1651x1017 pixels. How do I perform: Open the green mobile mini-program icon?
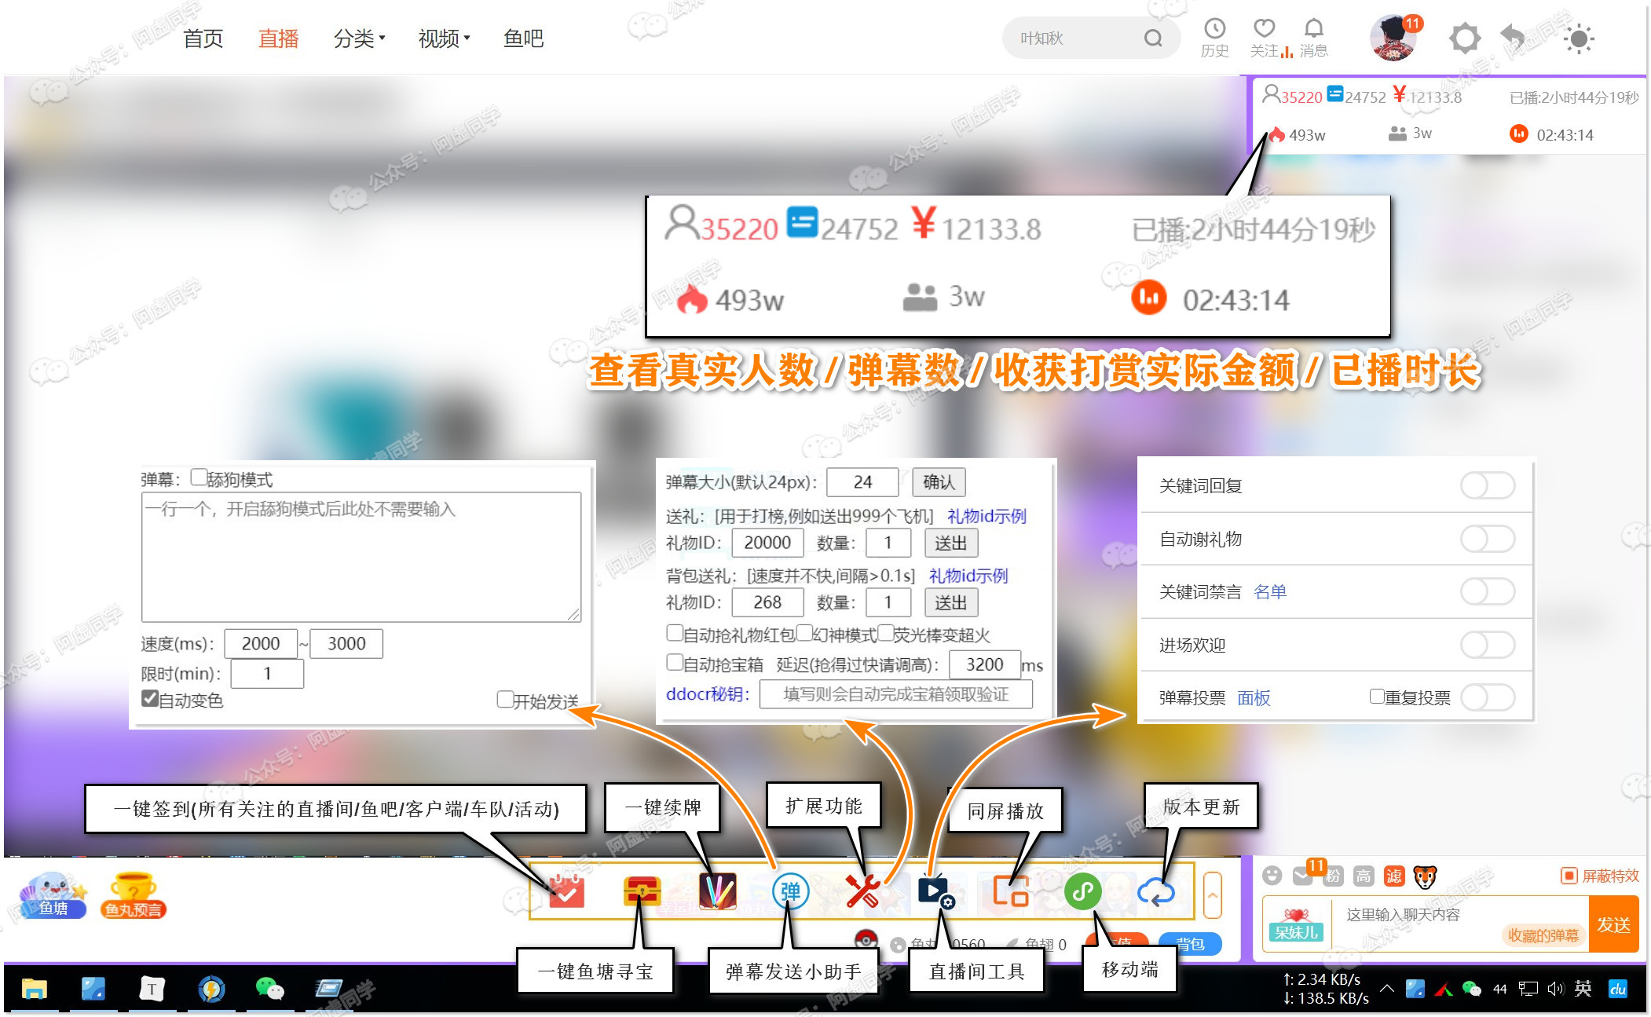[x=1082, y=891]
